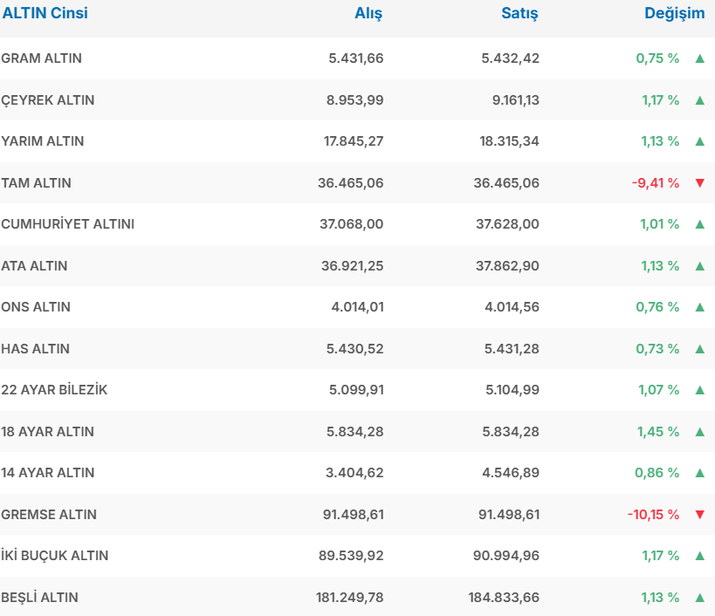
Task: Click the Değişim column header
Action: click(674, 13)
